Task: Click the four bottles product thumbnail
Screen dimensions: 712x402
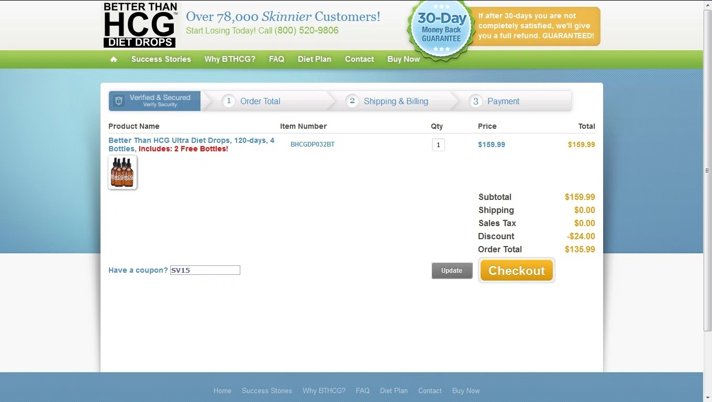Action: pos(123,172)
